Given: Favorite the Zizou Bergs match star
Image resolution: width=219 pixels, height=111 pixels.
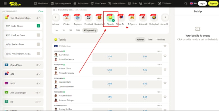Looking at the screenshot, I should point(165,56).
